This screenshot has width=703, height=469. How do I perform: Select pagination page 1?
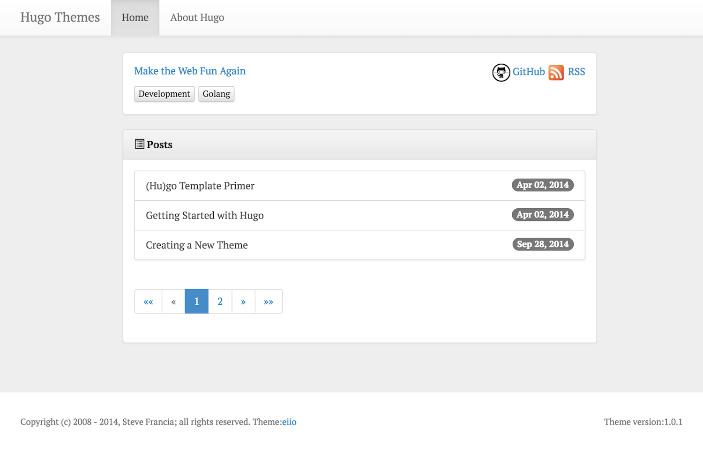click(x=197, y=302)
